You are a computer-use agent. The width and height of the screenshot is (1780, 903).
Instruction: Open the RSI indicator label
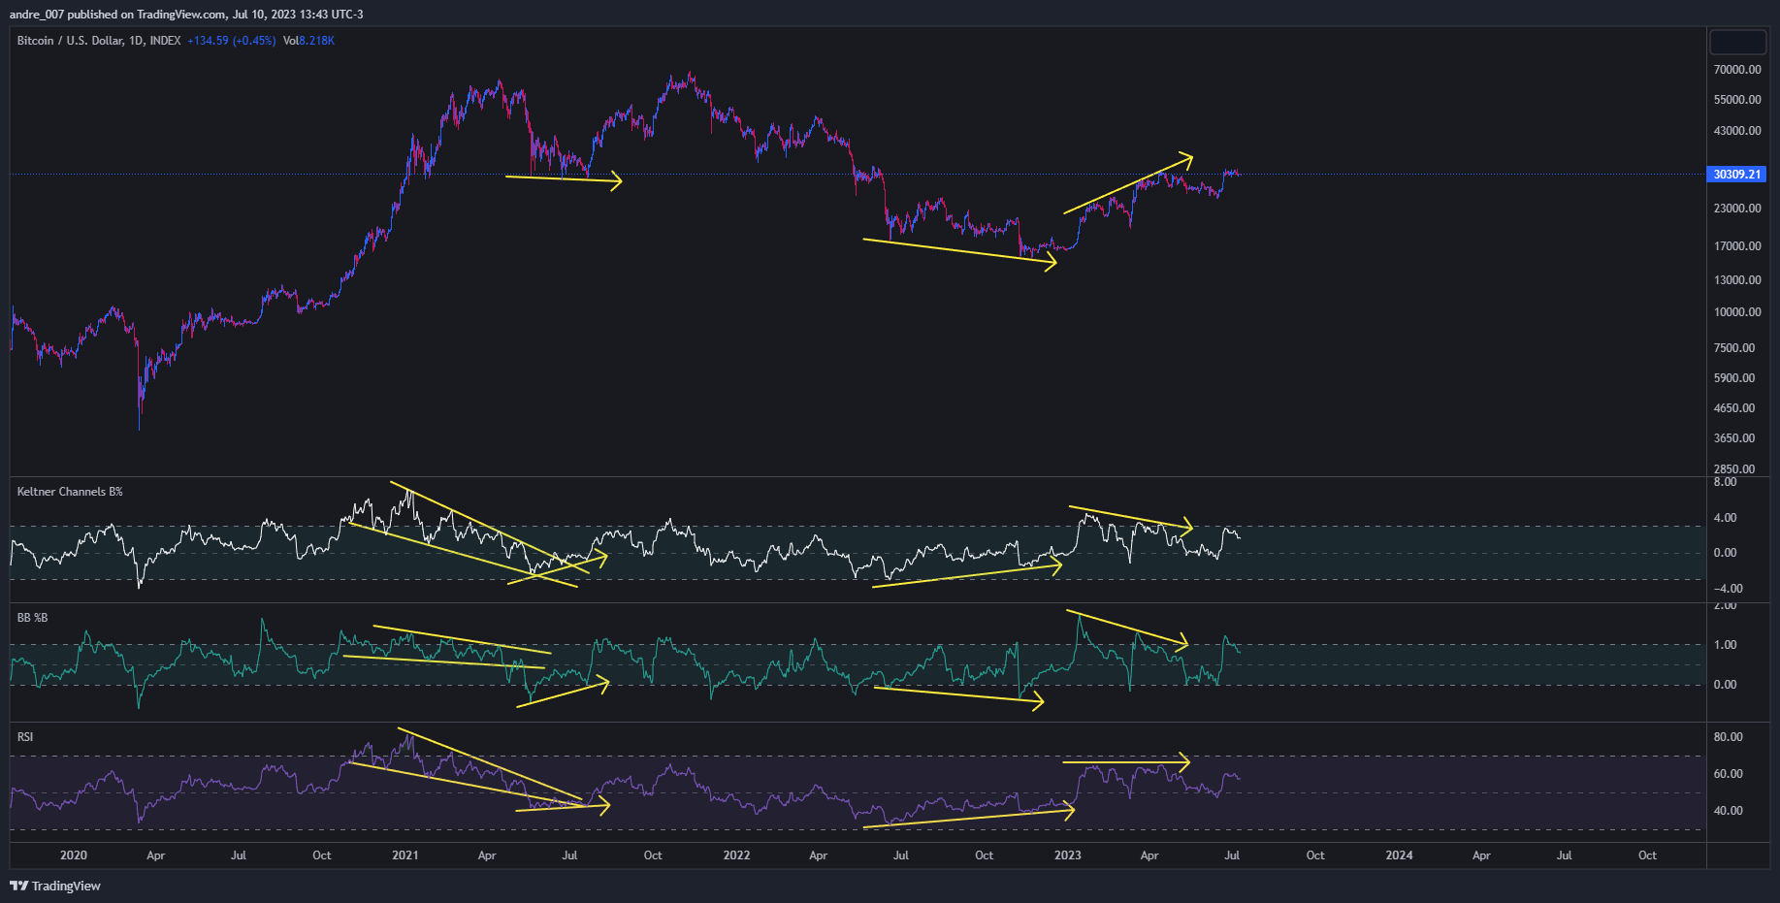tap(25, 737)
